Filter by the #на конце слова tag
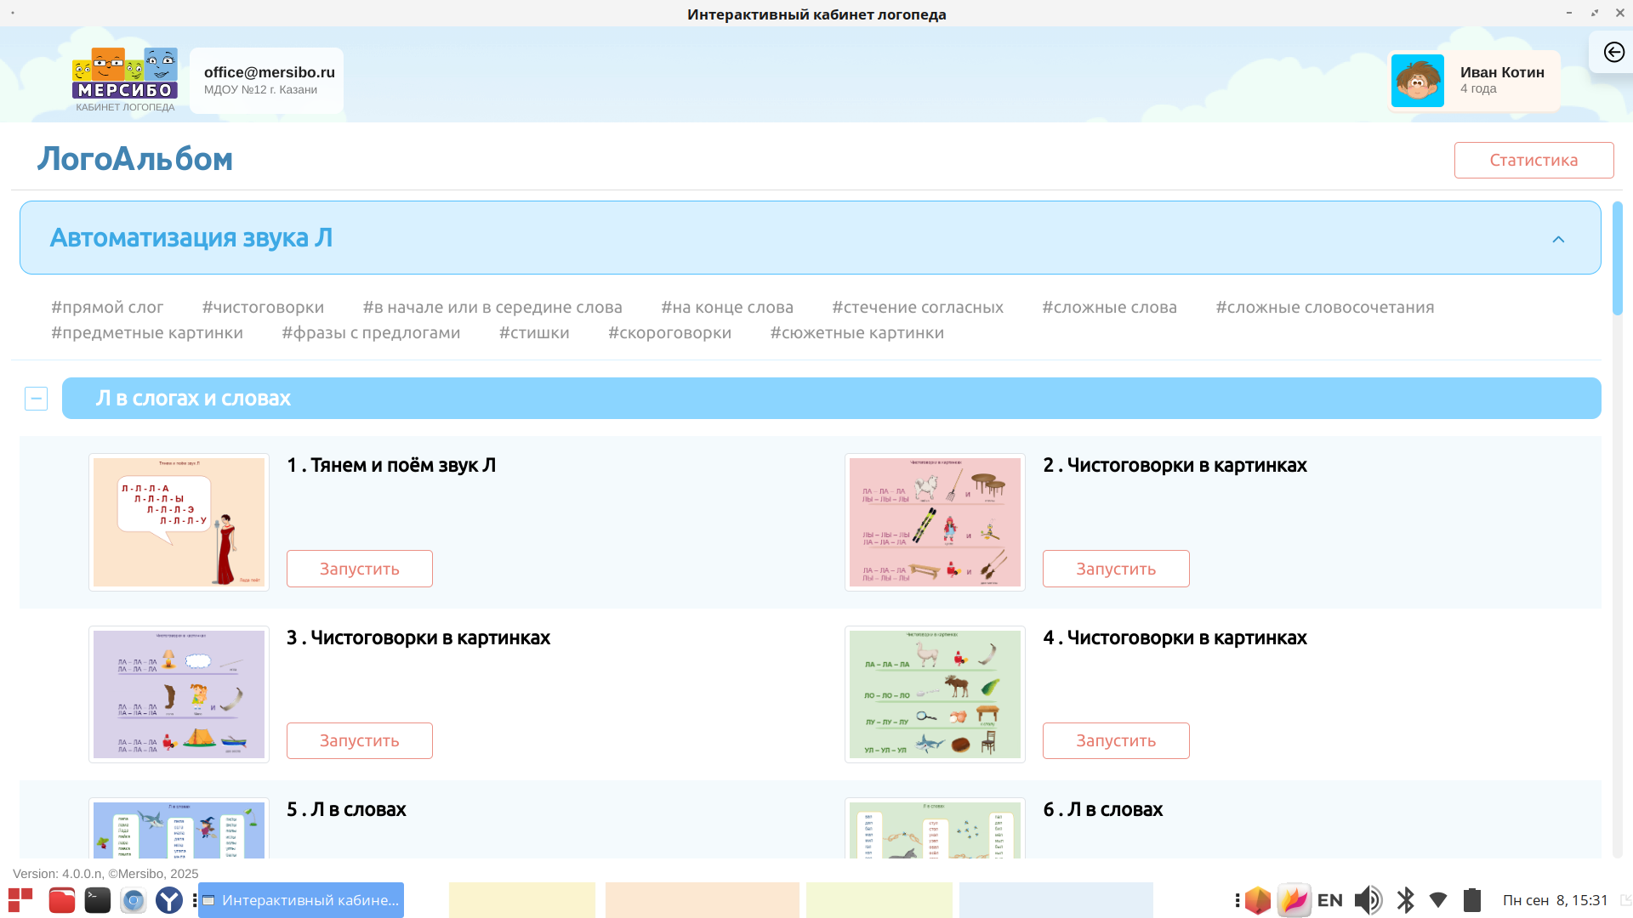 tap(726, 308)
